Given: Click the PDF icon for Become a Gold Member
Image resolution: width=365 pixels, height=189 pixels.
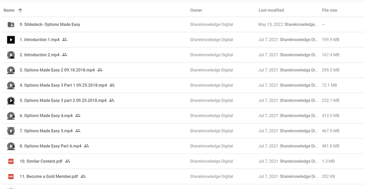Looking at the screenshot, I should [11, 176].
